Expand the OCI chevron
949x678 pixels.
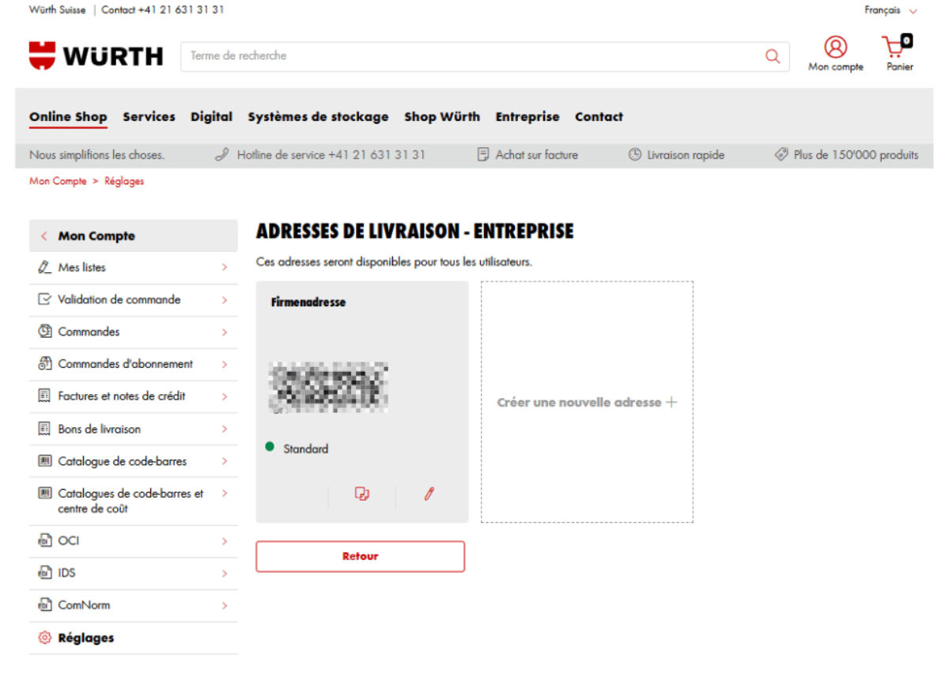[x=225, y=541]
